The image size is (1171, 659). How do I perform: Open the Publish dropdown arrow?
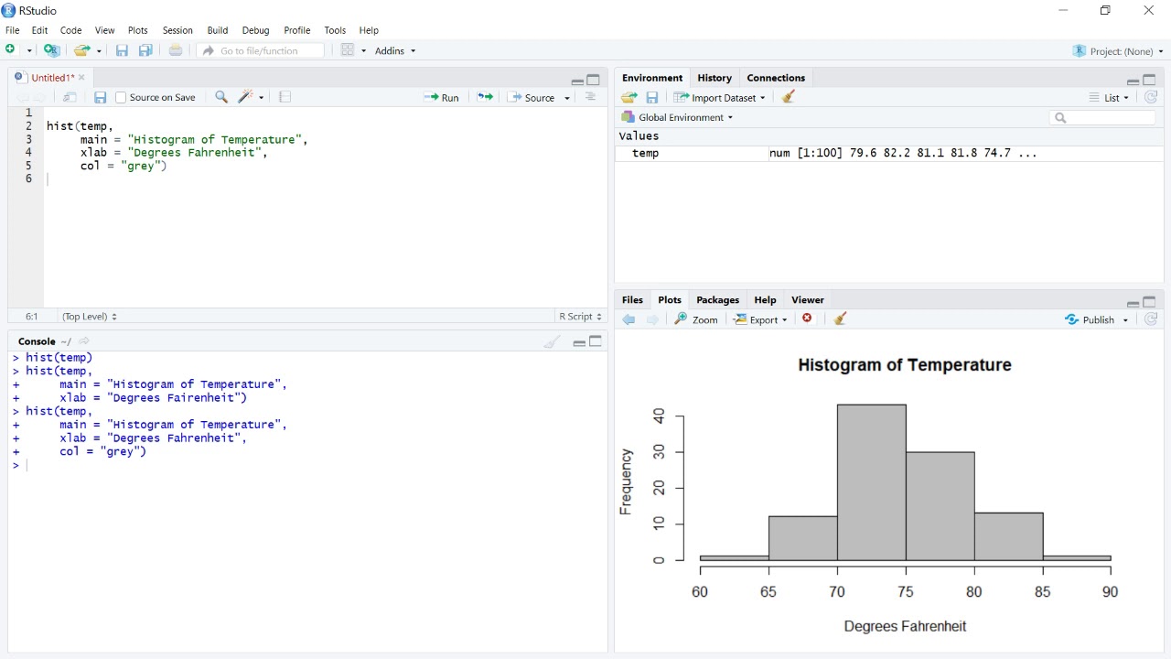click(x=1125, y=320)
